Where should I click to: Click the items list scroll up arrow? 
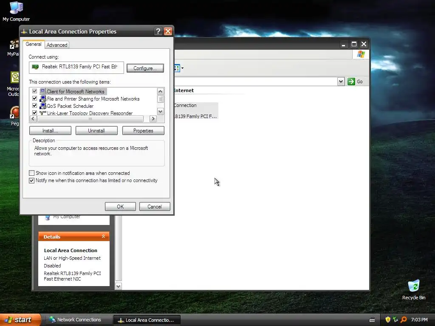160,91
